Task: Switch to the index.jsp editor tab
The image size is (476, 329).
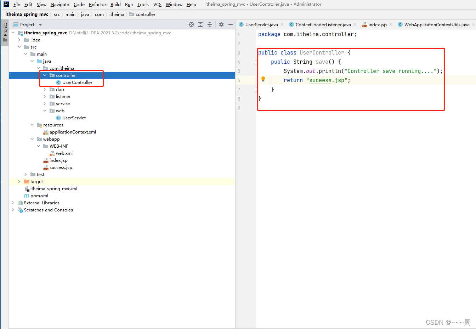Action: (378, 24)
